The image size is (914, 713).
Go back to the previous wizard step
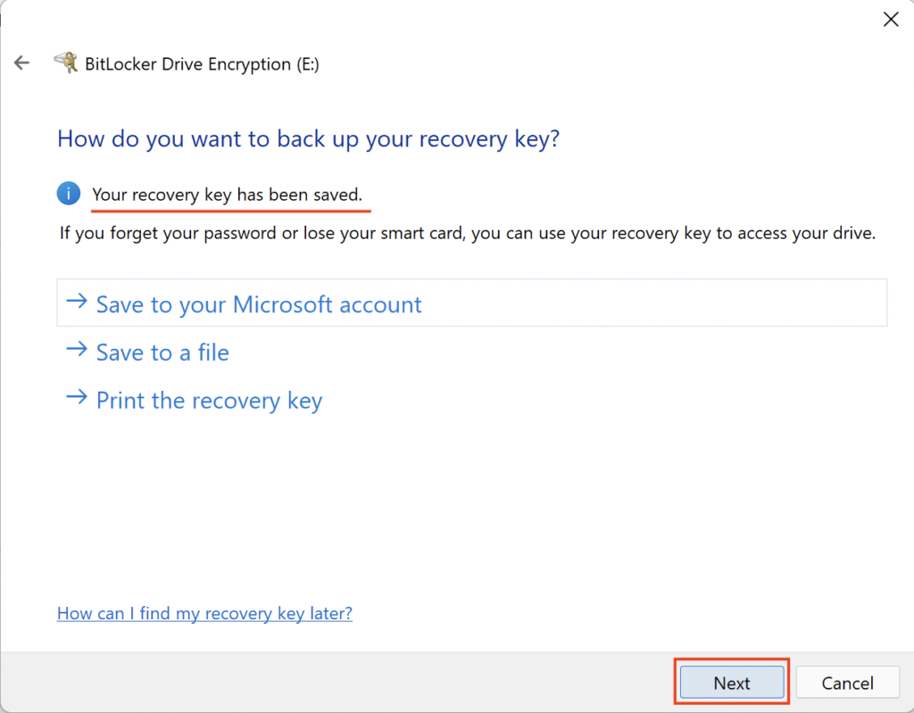point(21,62)
